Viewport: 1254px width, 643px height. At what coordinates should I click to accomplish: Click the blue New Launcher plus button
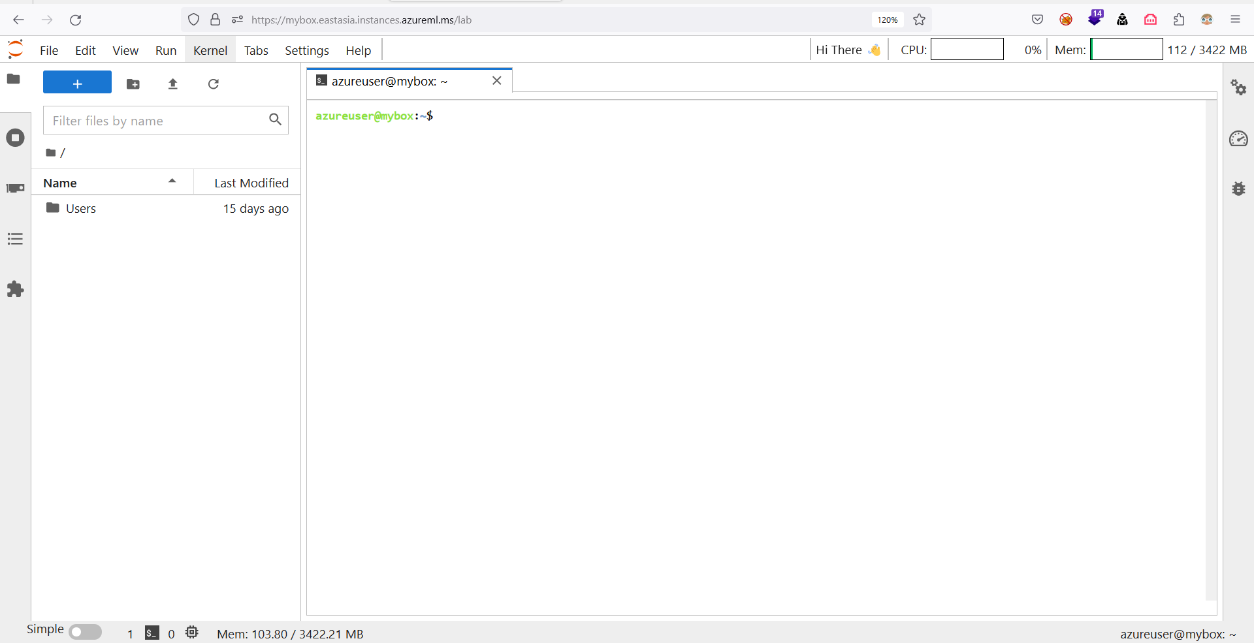[77, 83]
